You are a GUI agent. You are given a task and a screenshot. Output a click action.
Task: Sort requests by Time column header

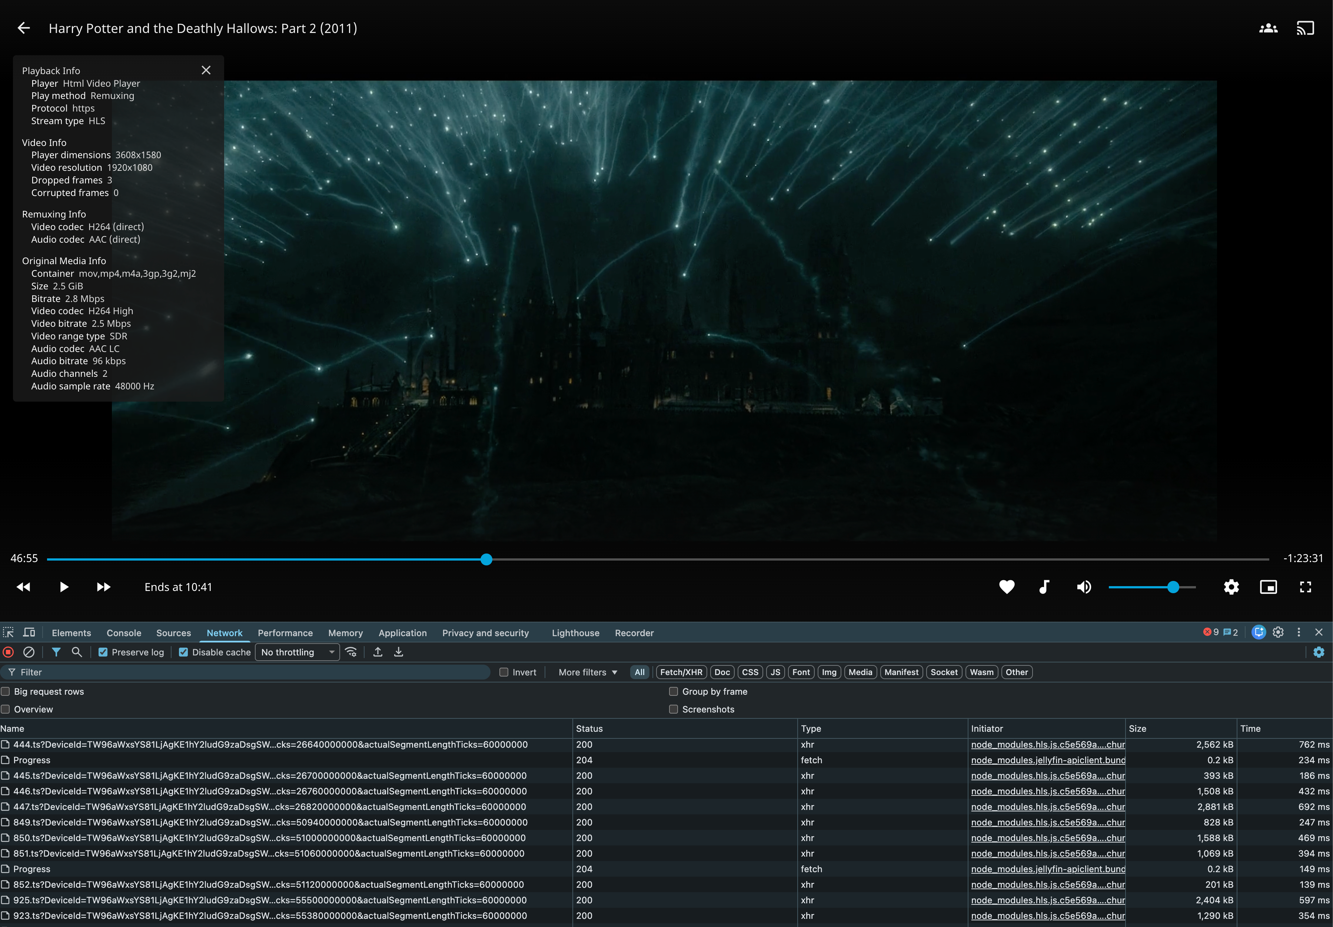click(x=1284, y=728)
